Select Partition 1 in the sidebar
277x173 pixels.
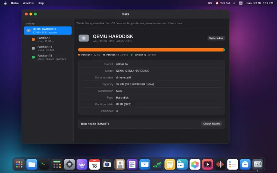tap(48, 39)
